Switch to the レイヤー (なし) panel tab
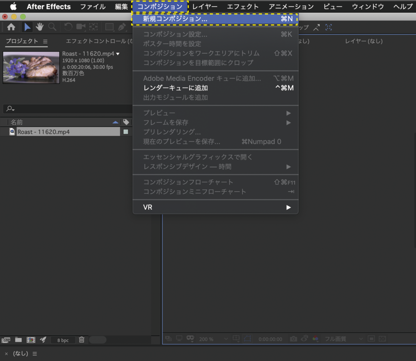This screenshot has width=416, height=361. point(364,41)
